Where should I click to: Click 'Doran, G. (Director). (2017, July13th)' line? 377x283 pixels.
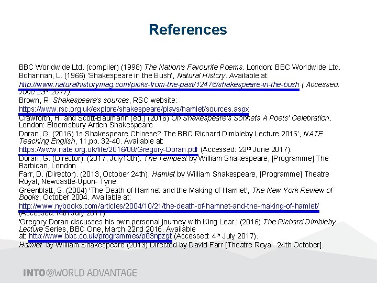point(174,158)
